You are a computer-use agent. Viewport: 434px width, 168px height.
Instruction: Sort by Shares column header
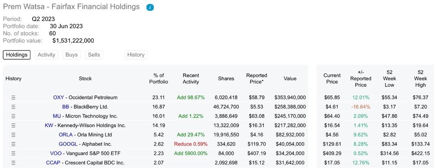click(226, 79)
